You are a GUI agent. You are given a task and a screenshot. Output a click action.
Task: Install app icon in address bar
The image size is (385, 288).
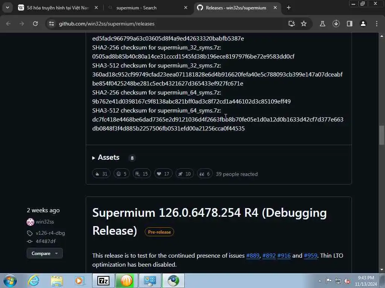tap(291, 24)
